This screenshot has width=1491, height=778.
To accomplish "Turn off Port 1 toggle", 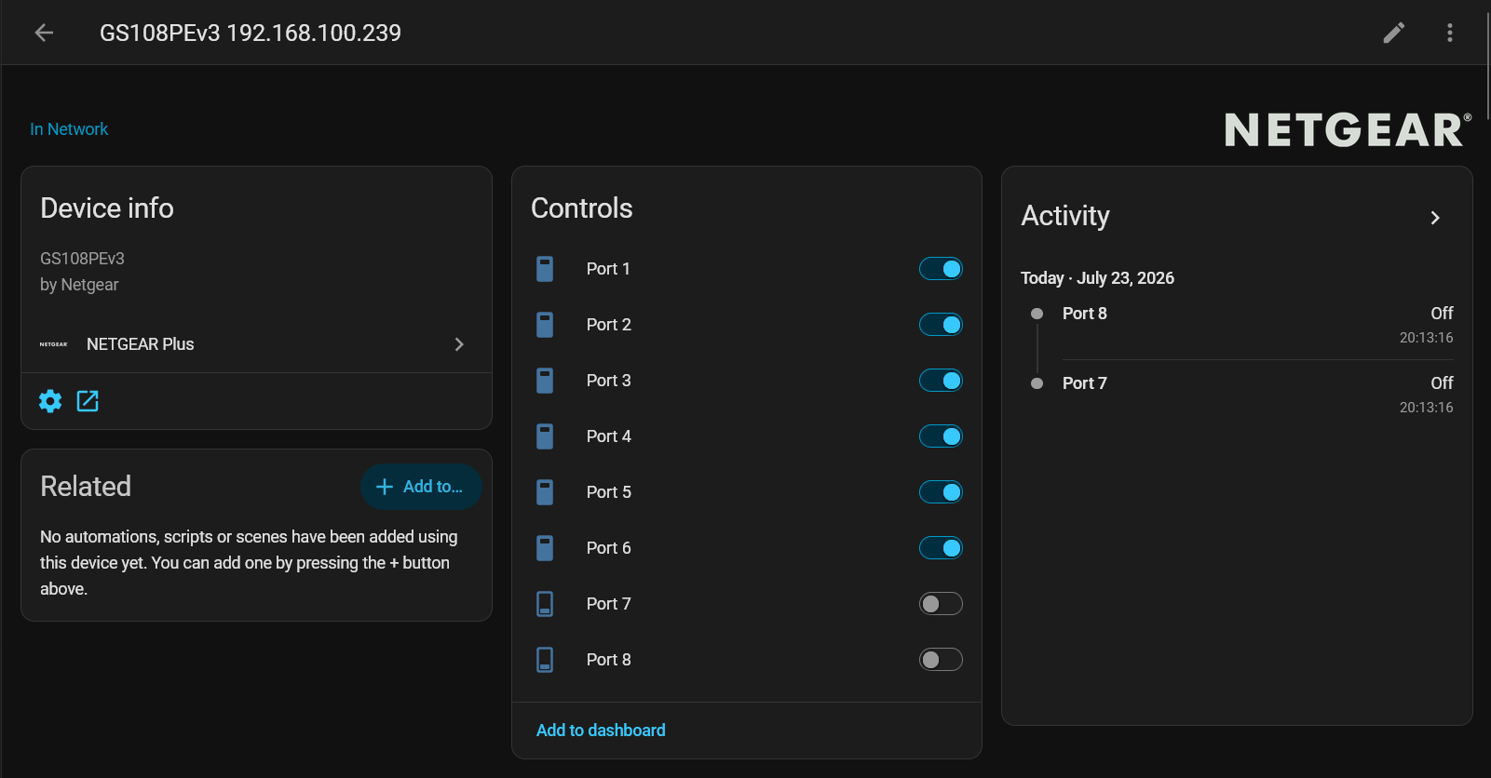I will click(x=941, y=269).
